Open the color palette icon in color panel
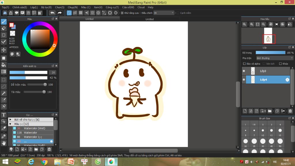Viewport: 295px width, 166px height. 12,54
